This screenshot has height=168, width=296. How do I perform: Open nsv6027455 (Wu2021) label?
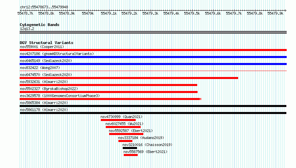tap(124, 124)
